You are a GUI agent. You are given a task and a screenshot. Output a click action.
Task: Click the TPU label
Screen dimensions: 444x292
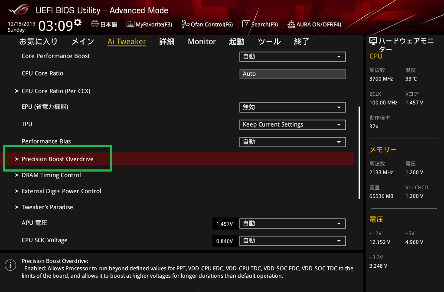point(27,124)
